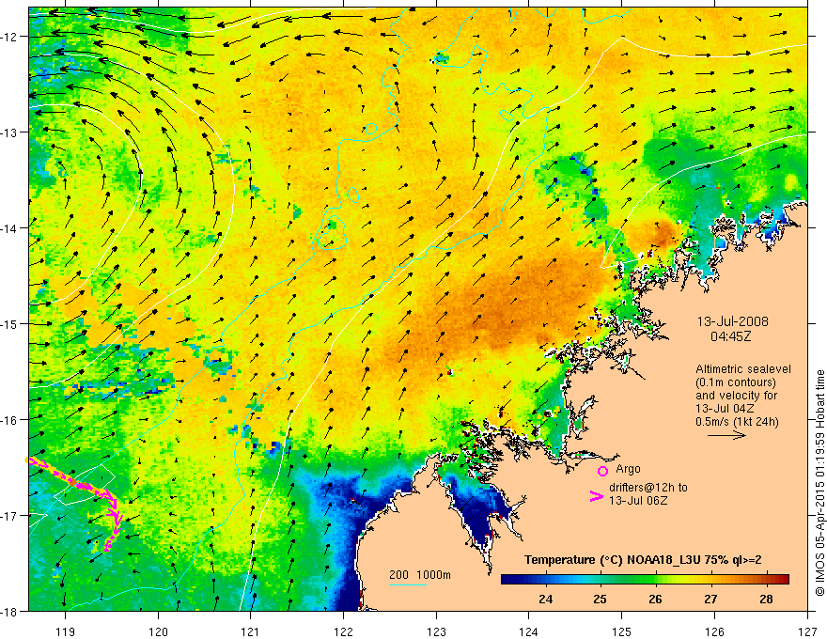Click latitude axis label -16
827x639 pixels.
click(9, 420)
